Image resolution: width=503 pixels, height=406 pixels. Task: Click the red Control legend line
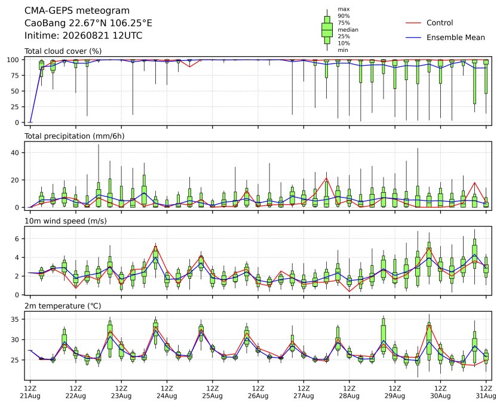pyautogui.click(x=413, y=23)
